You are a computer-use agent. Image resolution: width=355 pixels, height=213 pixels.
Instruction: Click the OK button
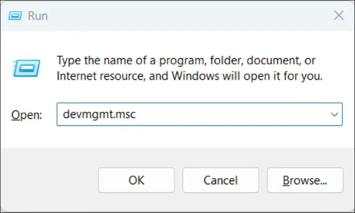tap(136, 180)
